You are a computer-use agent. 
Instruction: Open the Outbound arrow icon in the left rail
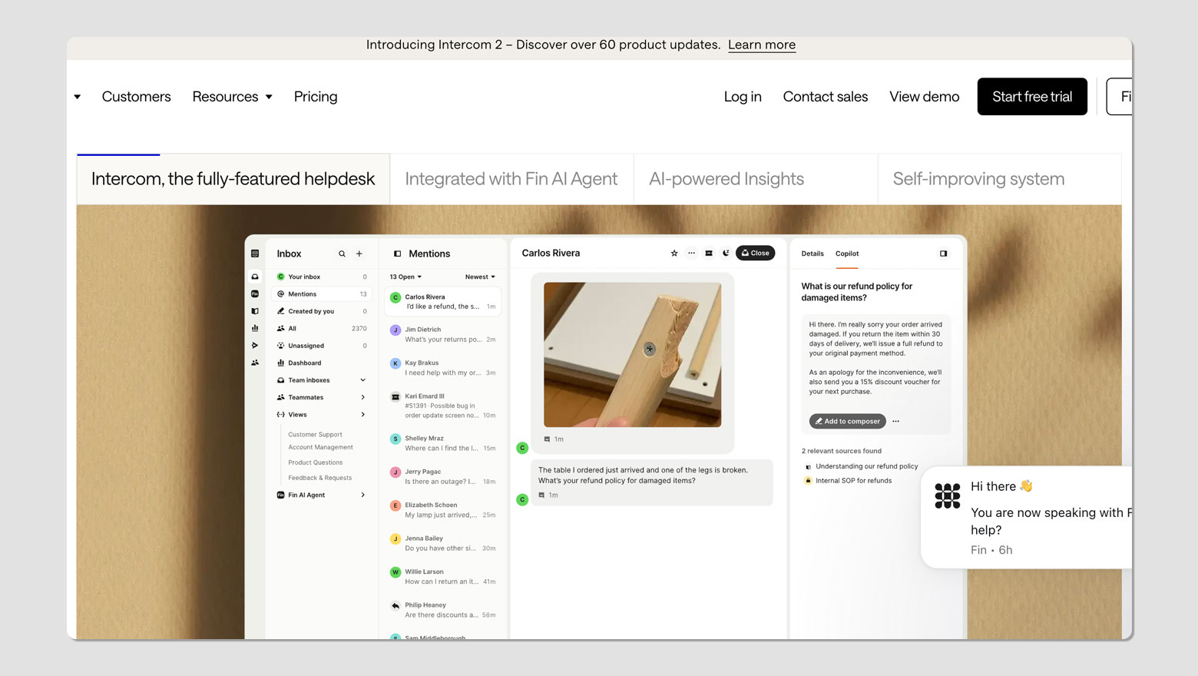pyautogui.click(x=255, y=346)
